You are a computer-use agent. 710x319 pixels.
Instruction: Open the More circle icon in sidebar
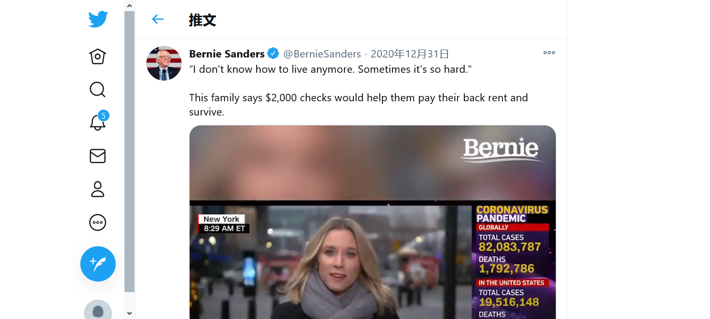[x=98, y=223]
